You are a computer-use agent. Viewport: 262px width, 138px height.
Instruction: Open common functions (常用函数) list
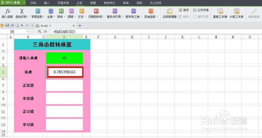pos(38,13)
